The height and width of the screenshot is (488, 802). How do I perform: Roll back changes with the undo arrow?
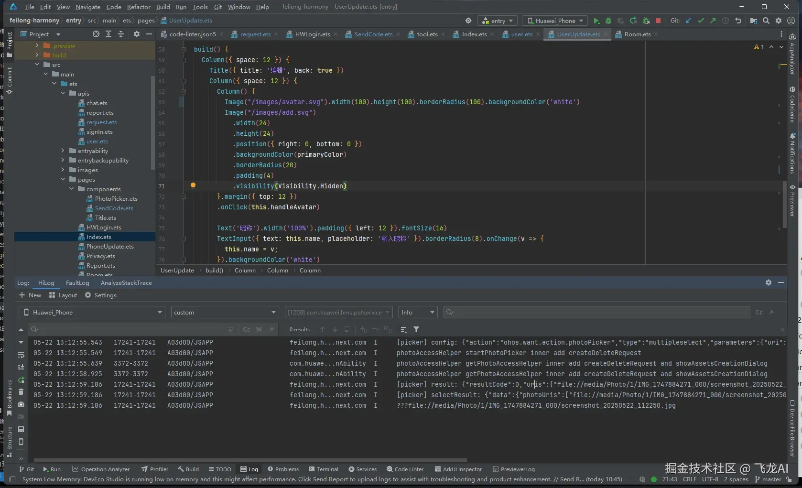pos(738,21)
